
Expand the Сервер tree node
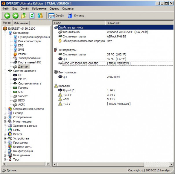pyautogui.click(x=5, y=113)
